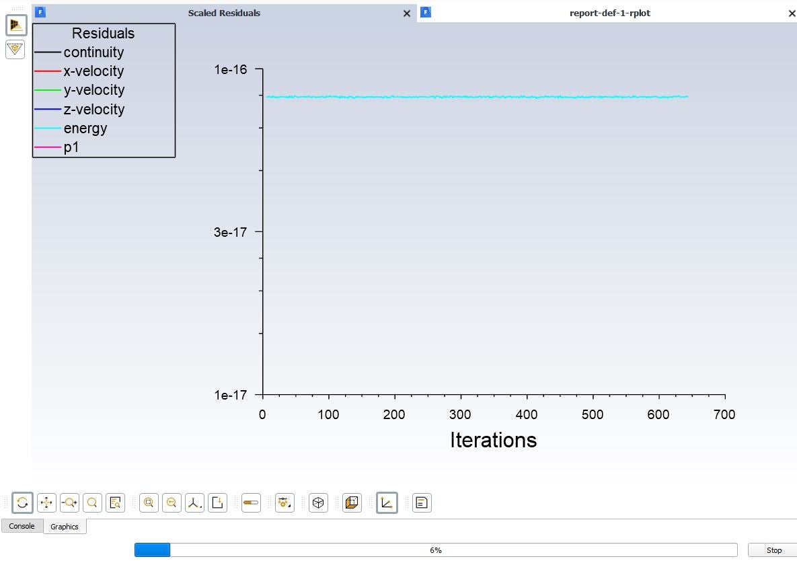Viewport: 797px width, 561px height.
Task: Toggle the triangular selection filter icon
Action: click(15, 49)
